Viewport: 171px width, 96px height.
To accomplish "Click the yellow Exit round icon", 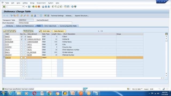I will 36,7.
